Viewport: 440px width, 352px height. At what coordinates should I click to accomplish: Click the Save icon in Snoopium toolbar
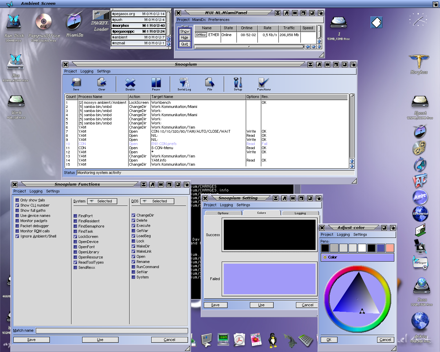point(76,84)
